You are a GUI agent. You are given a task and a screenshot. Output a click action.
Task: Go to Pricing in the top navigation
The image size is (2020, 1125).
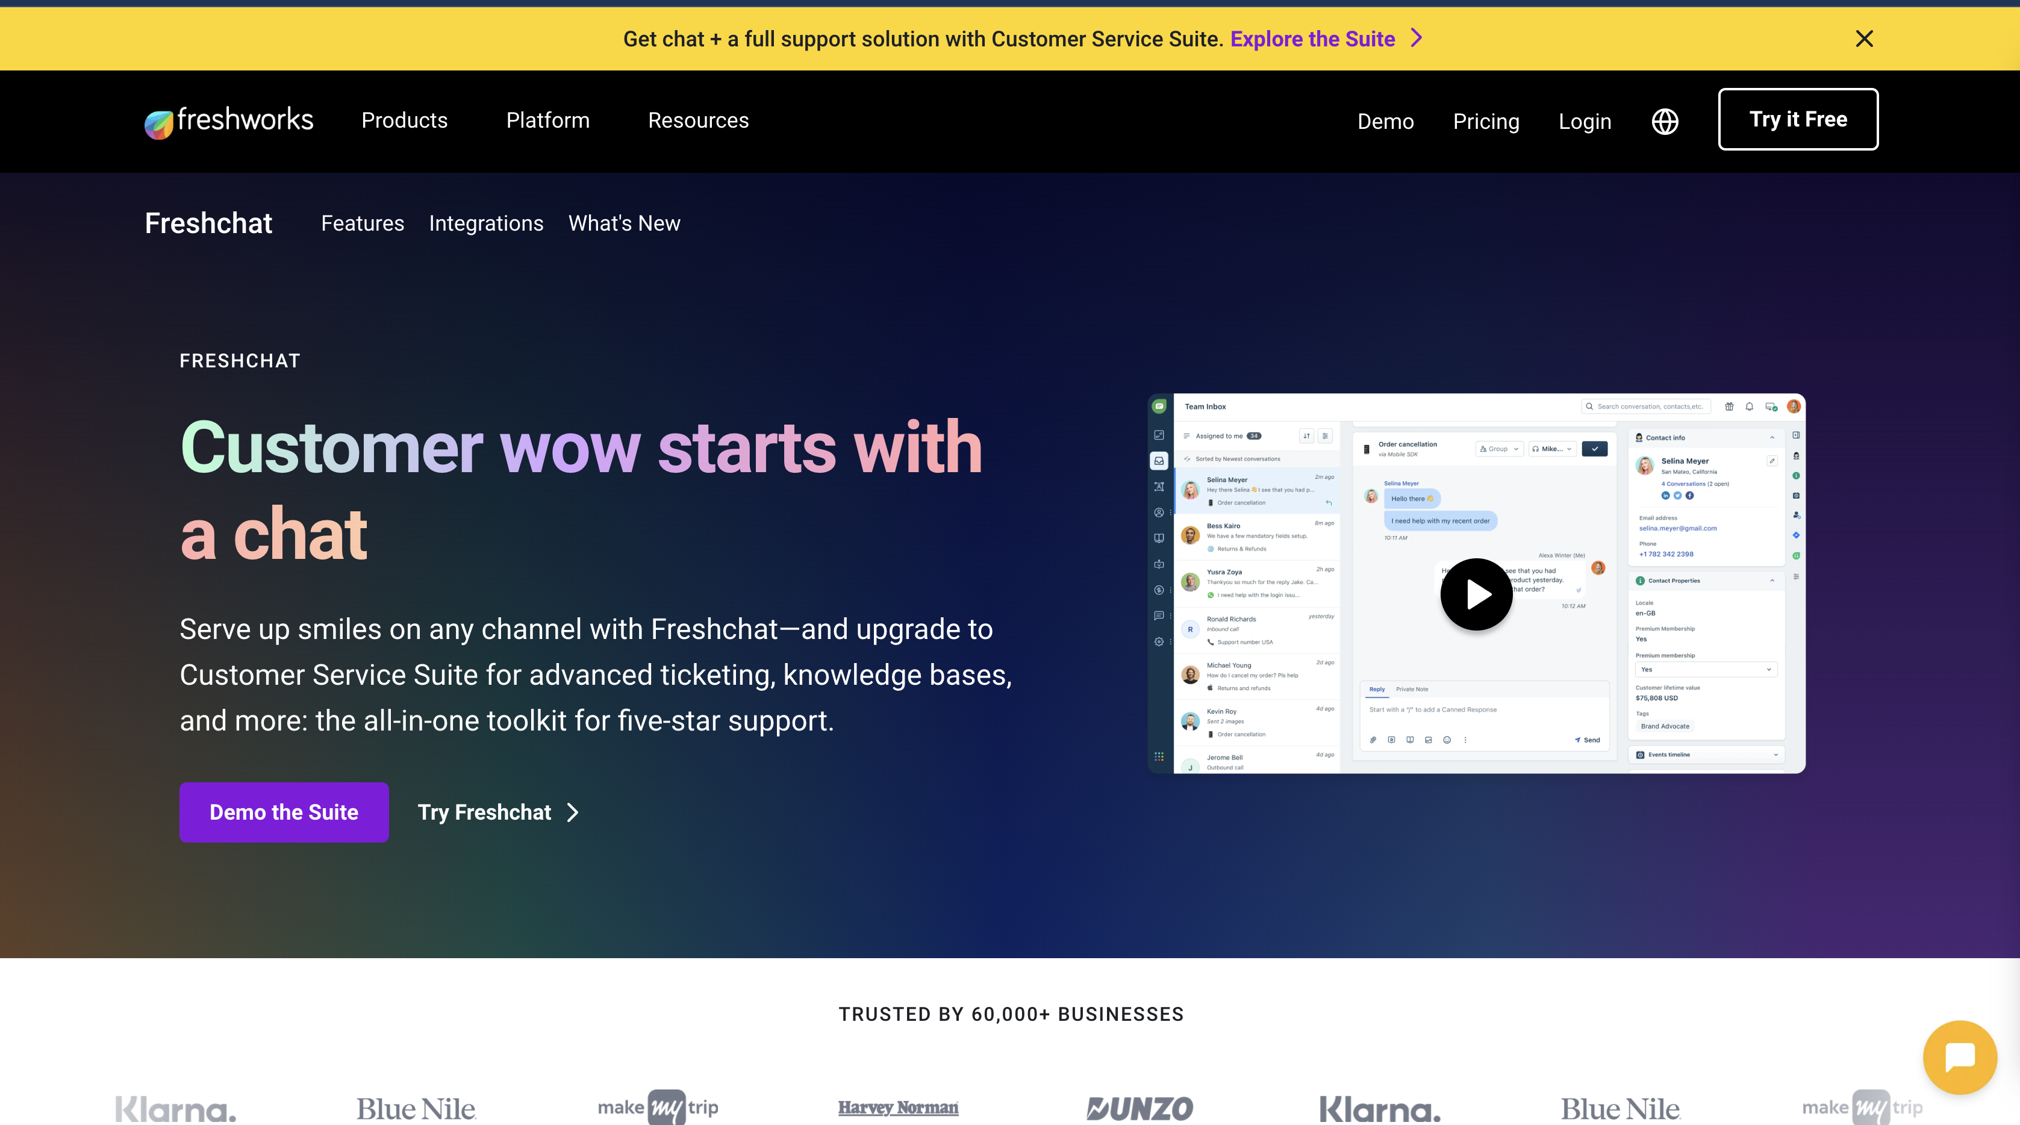tap(1486, 122)
